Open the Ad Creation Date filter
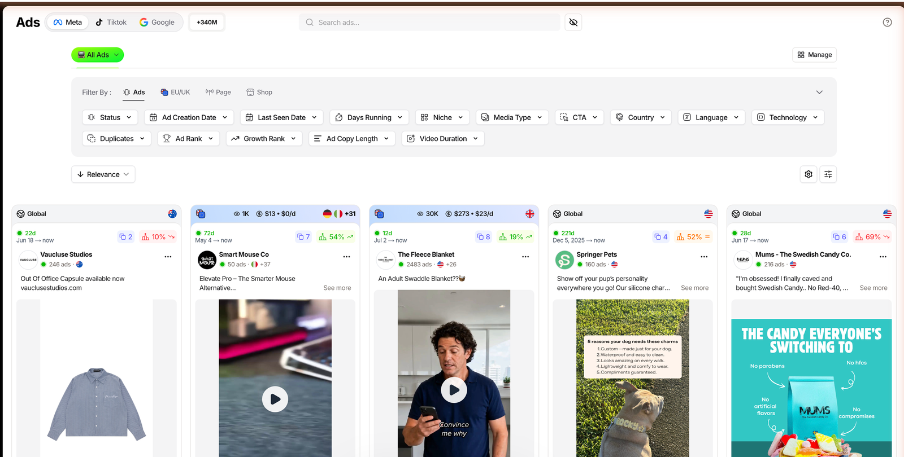Image resolution: width=904 pixels, height=457 pixels. click(189, 117)
